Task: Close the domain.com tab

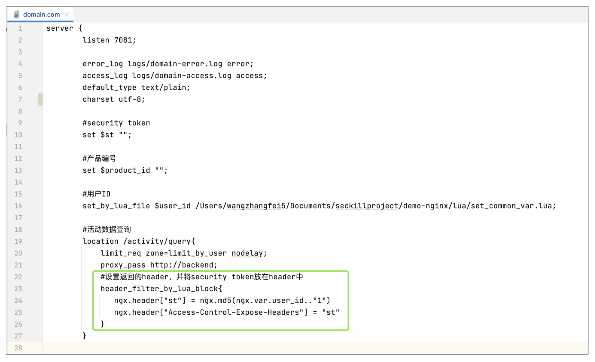Action: [67, 15]
